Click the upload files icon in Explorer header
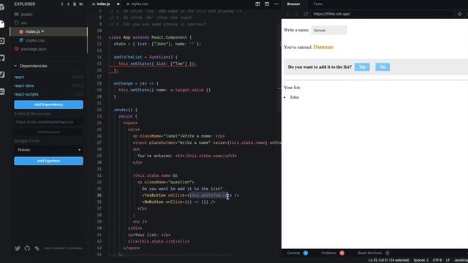 (x=68, y=4)
